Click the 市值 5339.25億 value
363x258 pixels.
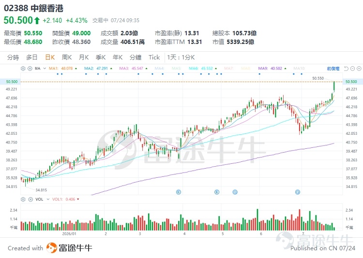[240, 42]
